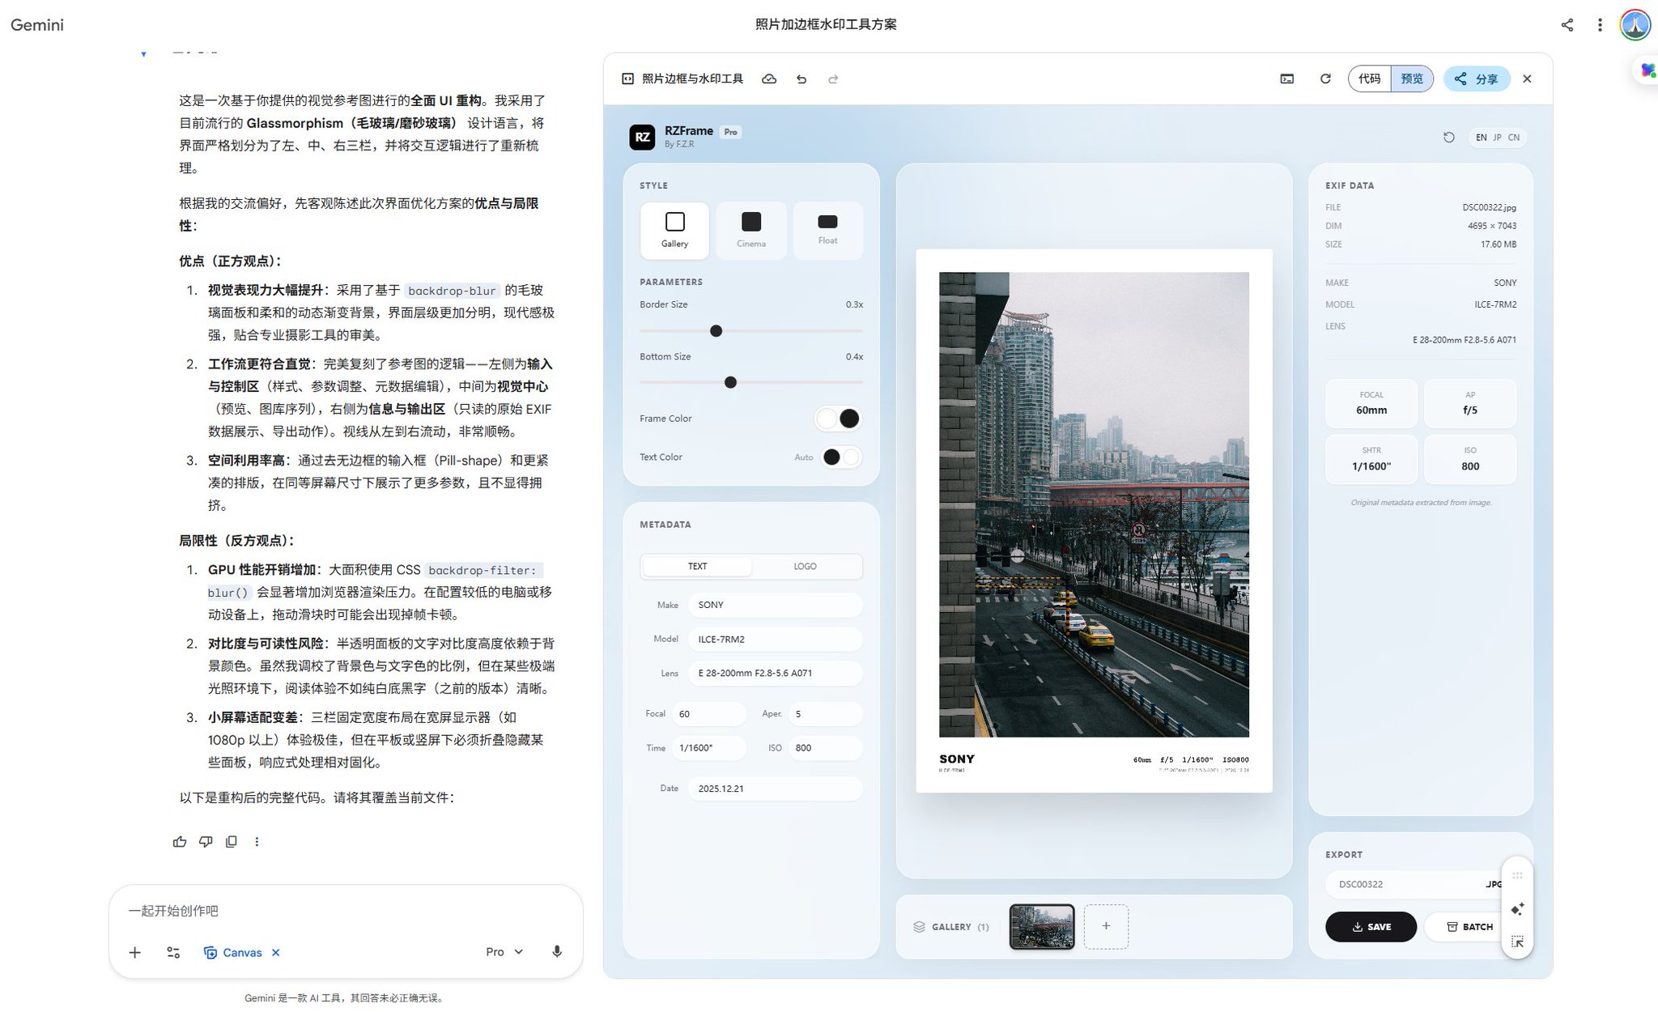Open the Gemini home logo
Screen dimensions: 1658x1012
click(x=37, y=25)
